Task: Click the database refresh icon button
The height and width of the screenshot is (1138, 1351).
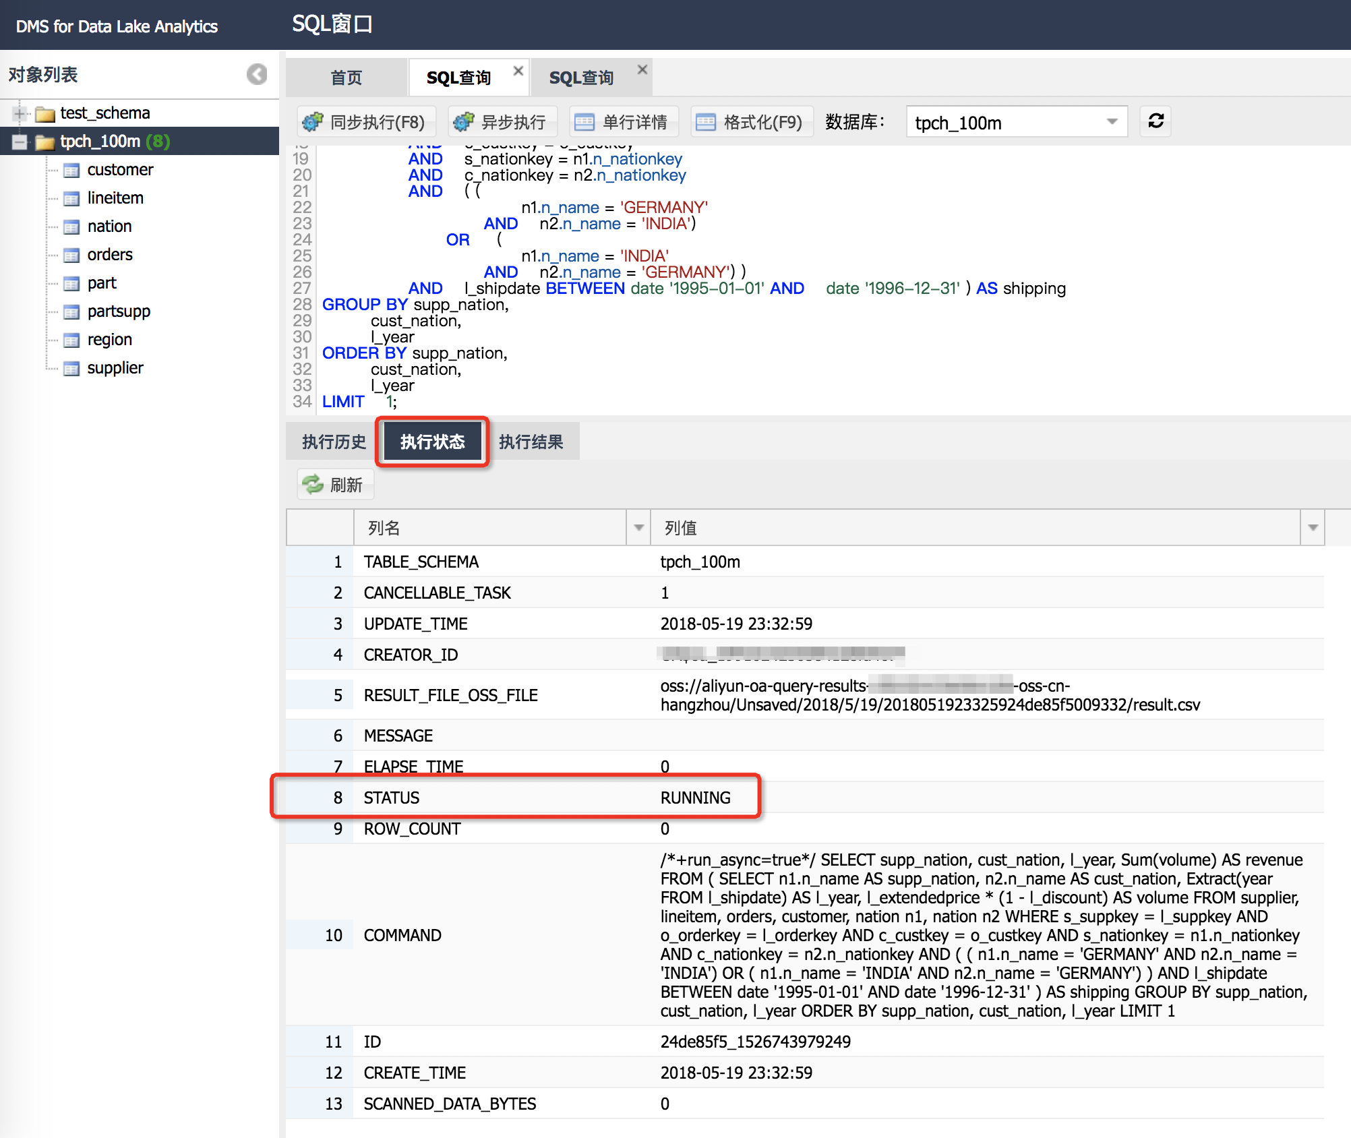Action: tap(1155, 121)
